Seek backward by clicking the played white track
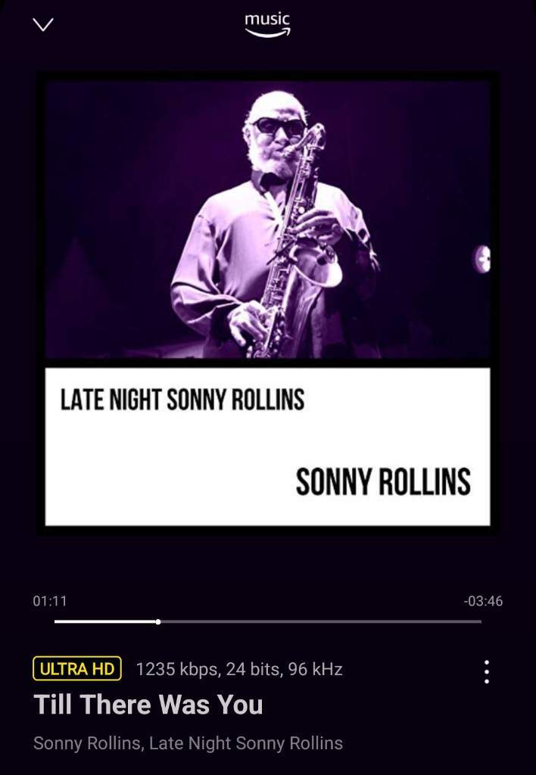This screenshot has width=536, height=775. point(104,622)
